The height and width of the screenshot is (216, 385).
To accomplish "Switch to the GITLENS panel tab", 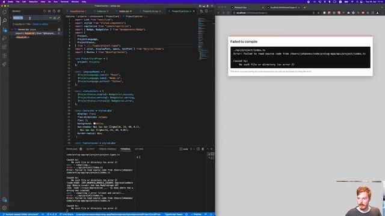I will [139, 149].
